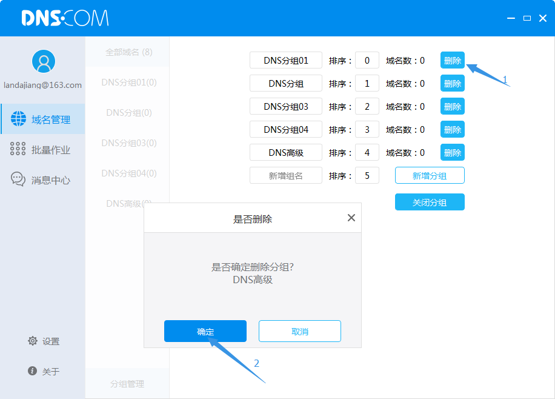Viewport: 555px width, 399px height.
Task: Delete the DNS分组03 group
Action: tap(452, 107)
